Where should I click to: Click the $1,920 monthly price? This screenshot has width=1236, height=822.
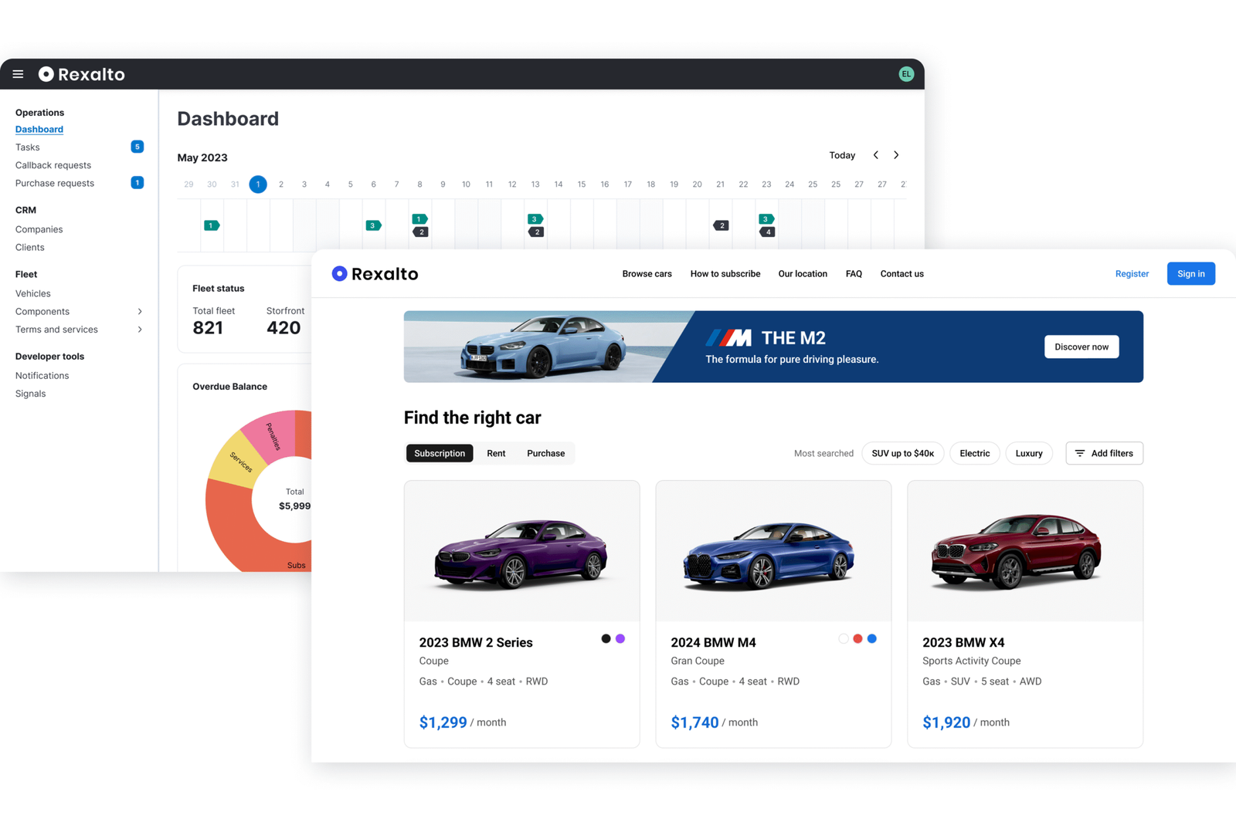click(x=946, y=722)
